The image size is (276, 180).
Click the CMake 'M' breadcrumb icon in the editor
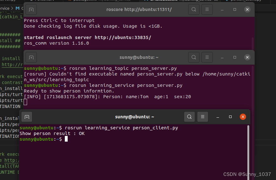tap(17, 8)
